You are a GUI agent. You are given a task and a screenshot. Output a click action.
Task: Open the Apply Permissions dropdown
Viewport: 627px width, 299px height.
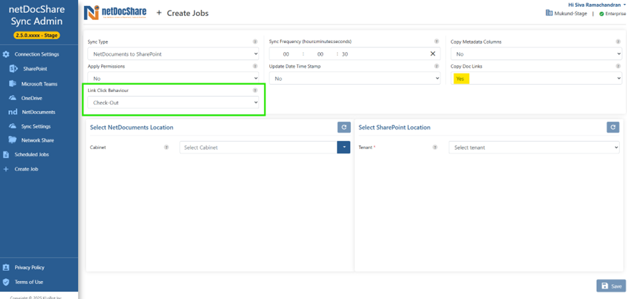coord(173,79)
